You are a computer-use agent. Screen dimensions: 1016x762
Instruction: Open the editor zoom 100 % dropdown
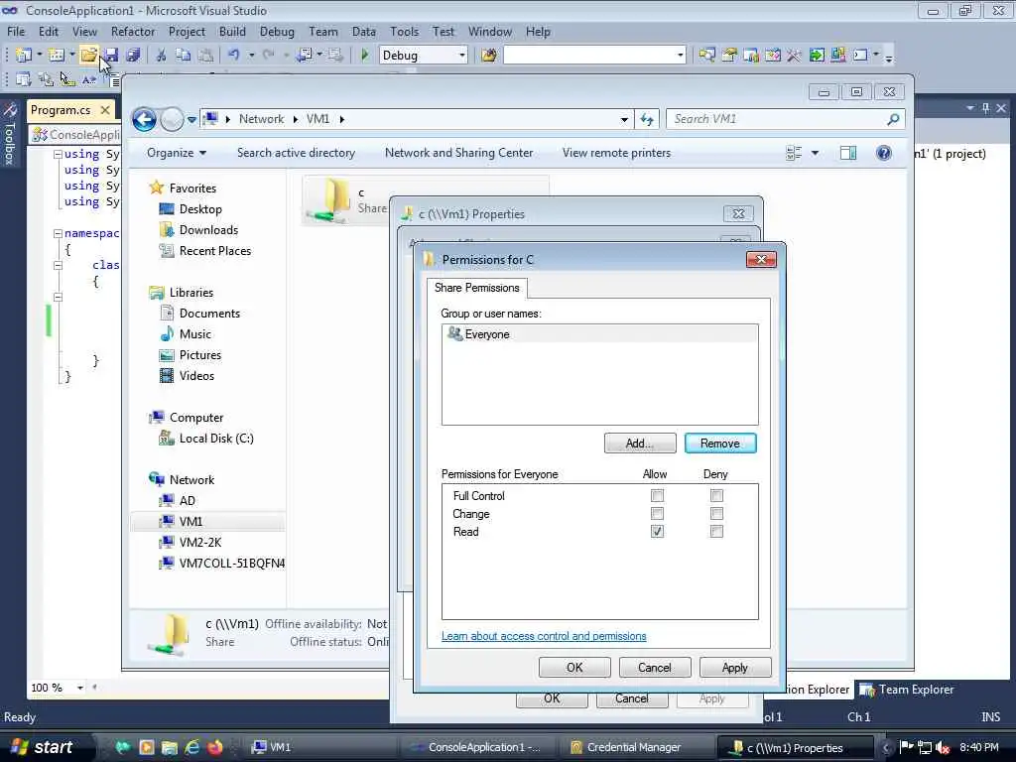(x=80, y=688)
